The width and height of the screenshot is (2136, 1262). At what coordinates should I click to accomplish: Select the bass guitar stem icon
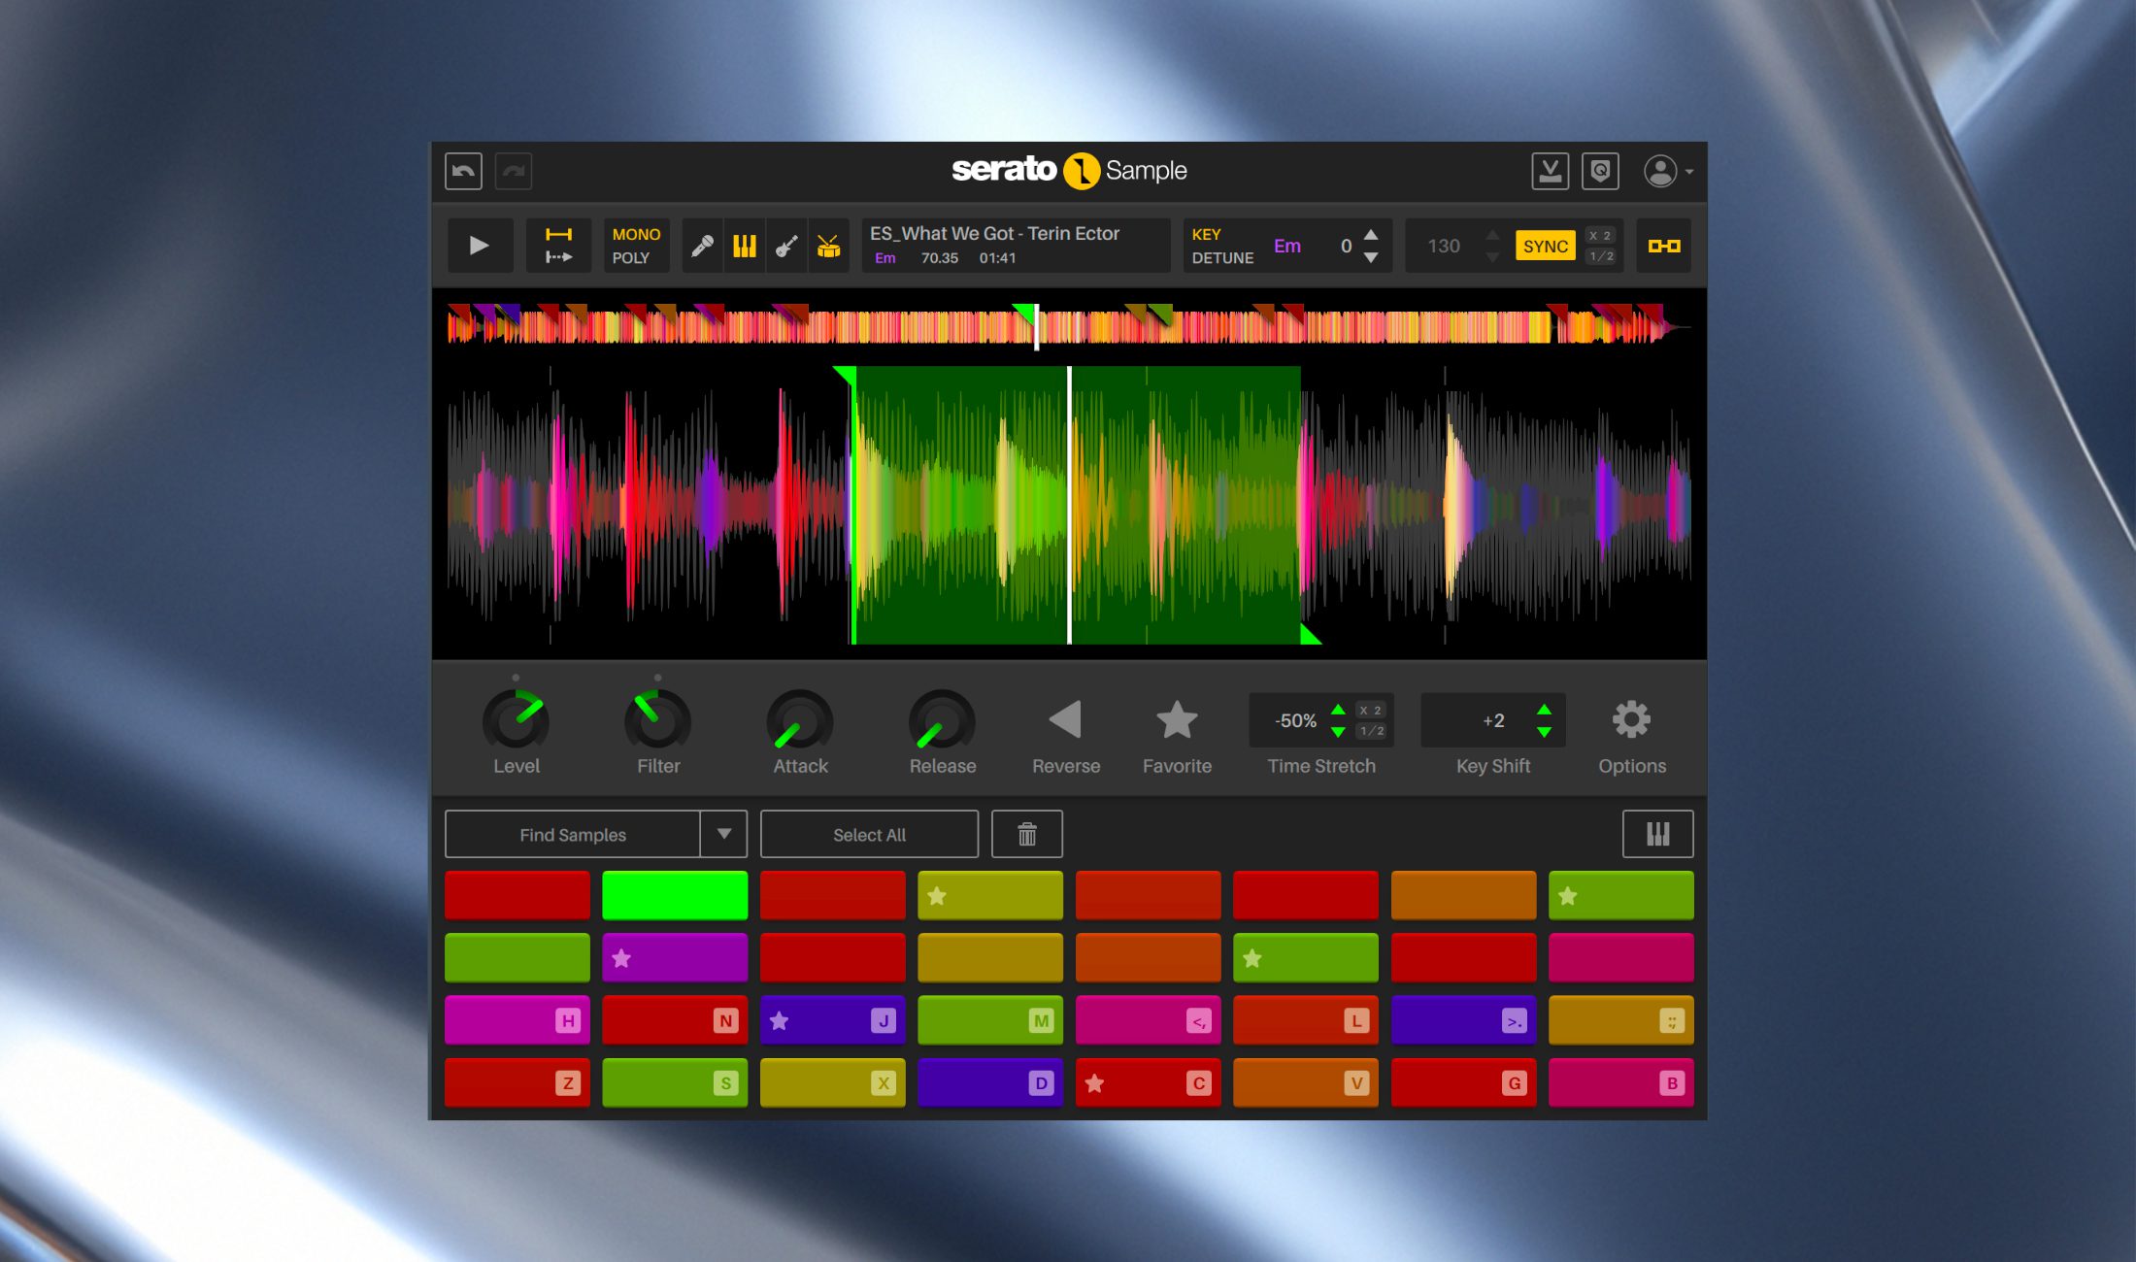(x=786, y=246)
